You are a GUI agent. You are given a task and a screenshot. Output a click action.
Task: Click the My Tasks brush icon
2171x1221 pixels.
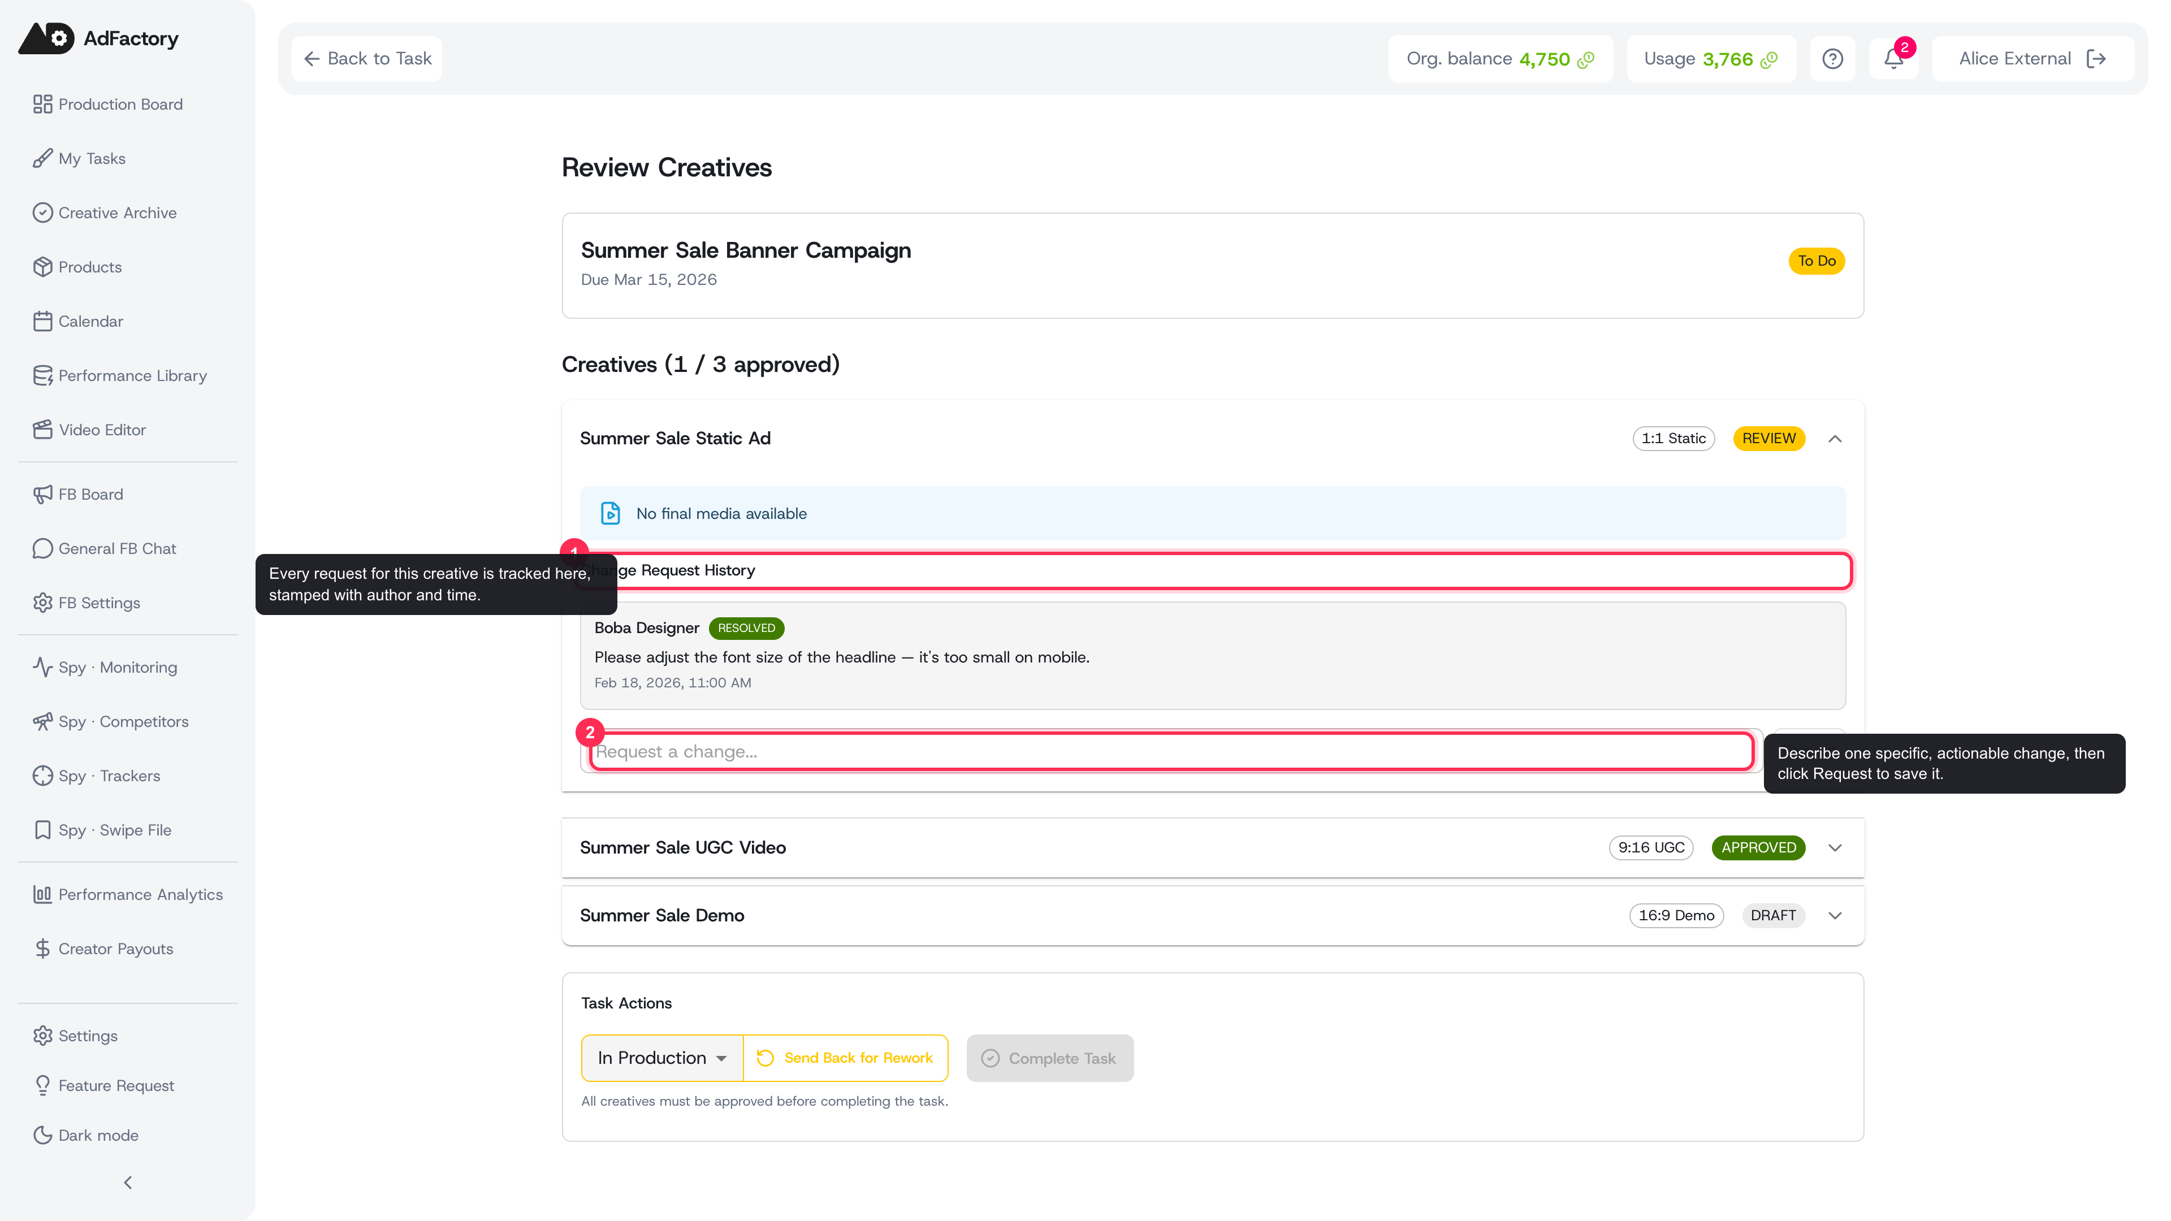click(42, 158)
